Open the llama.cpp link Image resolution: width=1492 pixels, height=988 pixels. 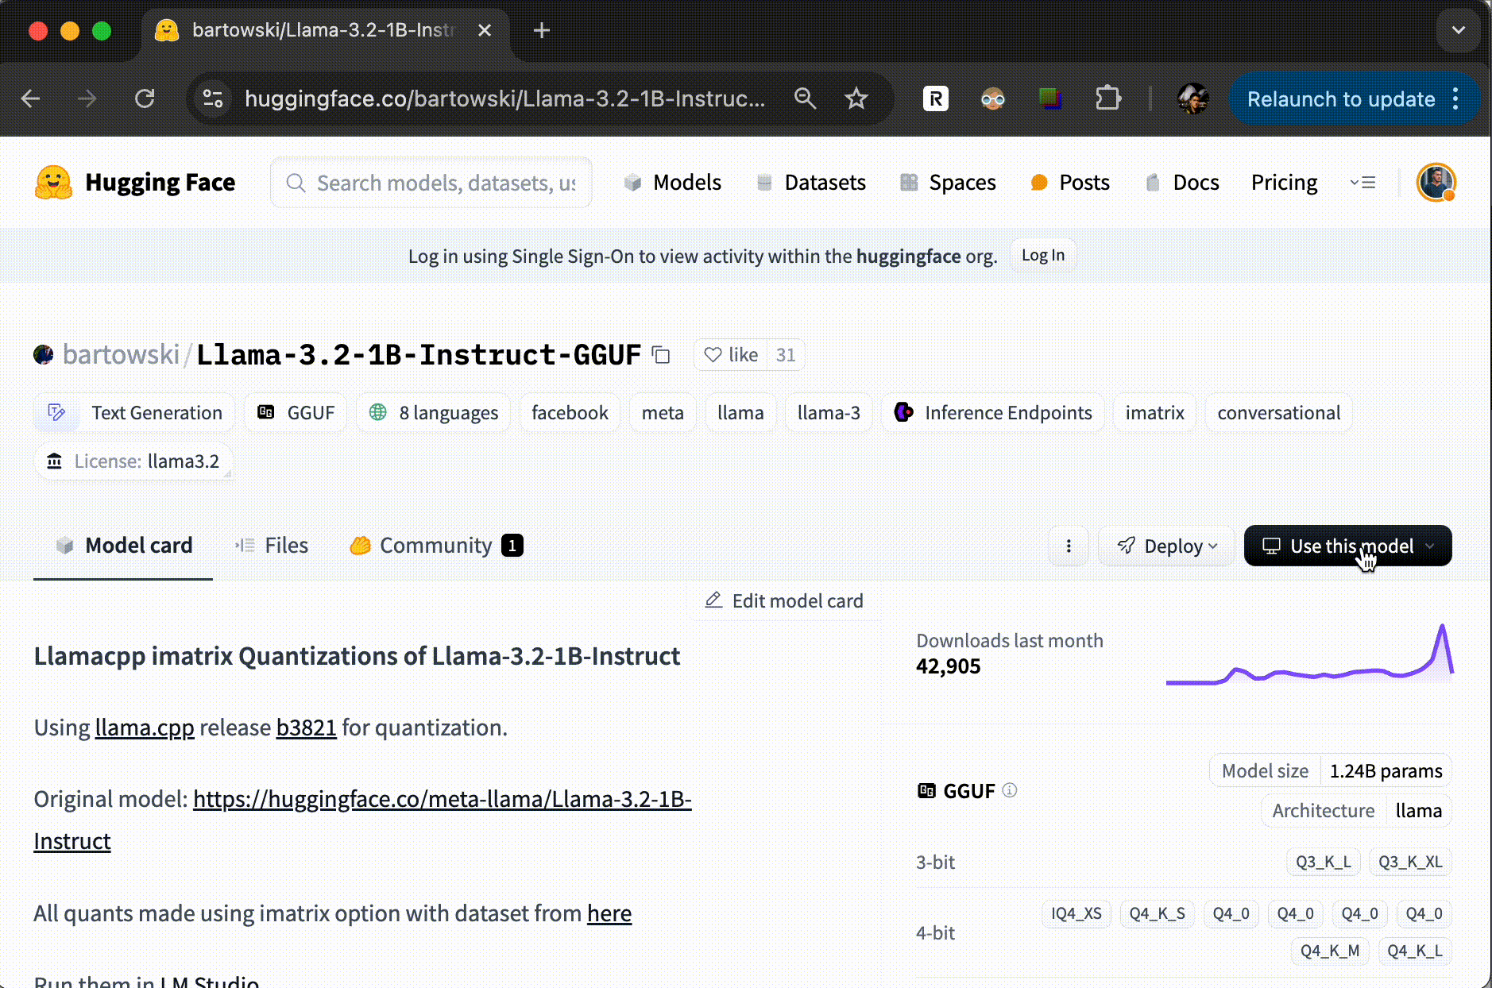pyautogui.click(x=144, y=727)
